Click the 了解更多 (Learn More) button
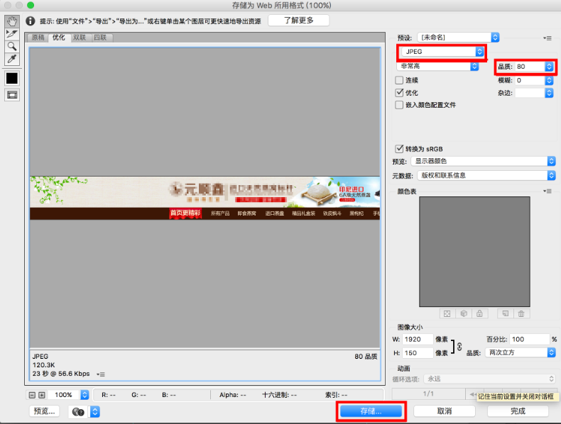This screenshot has width=561, height=424. [x=298, y=20]
